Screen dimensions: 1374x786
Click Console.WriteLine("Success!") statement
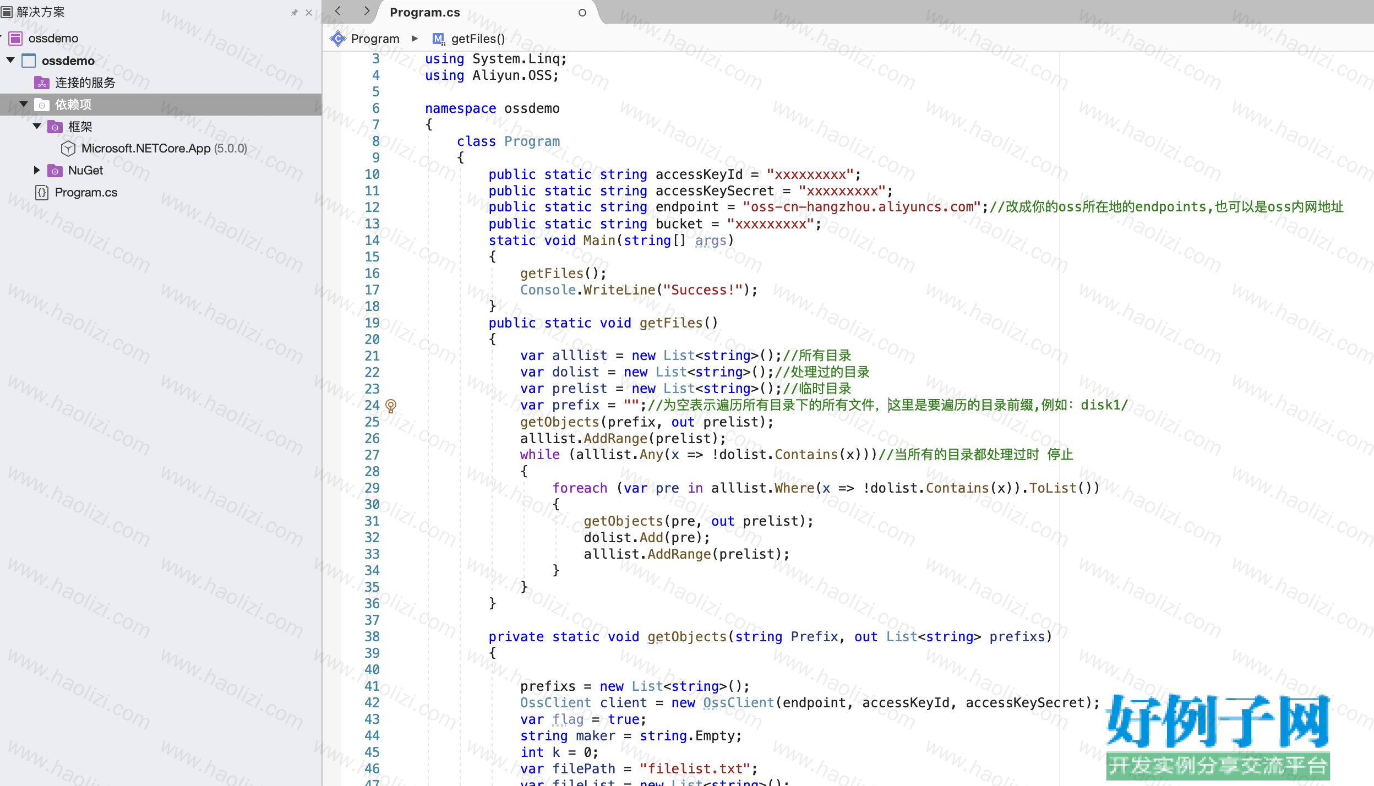[x=639, y=290]
